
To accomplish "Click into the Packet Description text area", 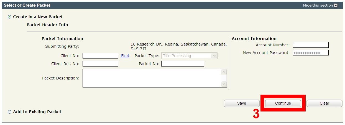I will click(x=152, y=78).
